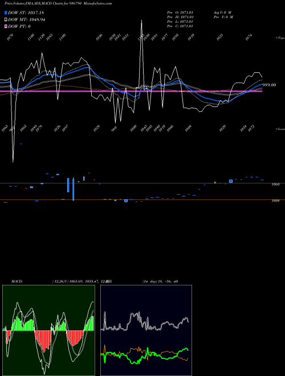
Task: Click the '<-Lows' axis label
Action: 280,129
